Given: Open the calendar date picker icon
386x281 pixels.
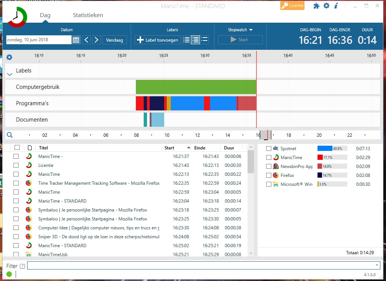Looking at the screenshot, I should pyautogui.click(x=76, y=40).
